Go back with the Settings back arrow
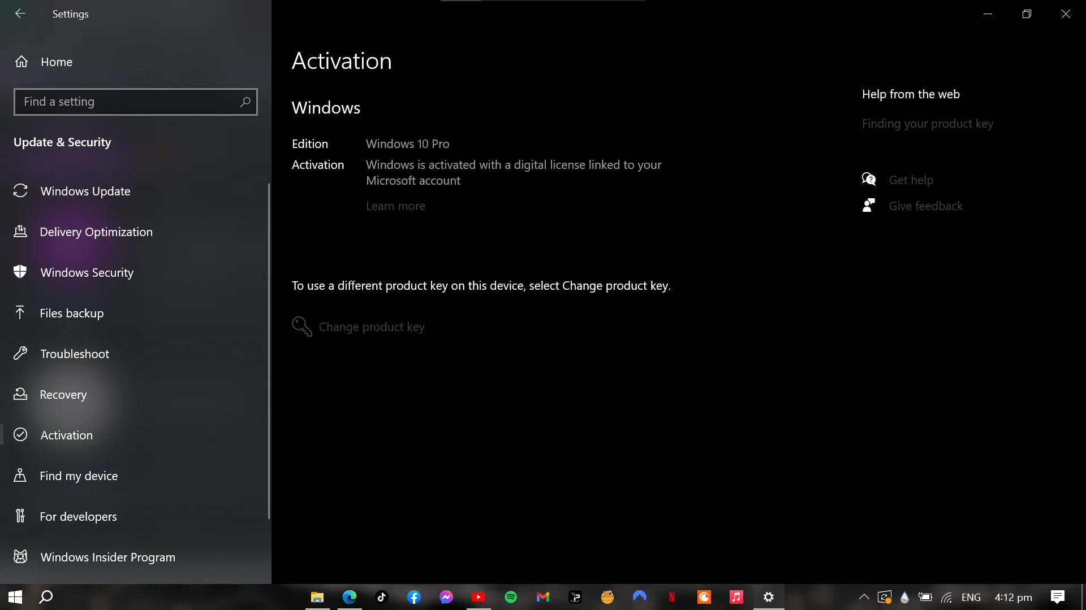The height and width of the screenshot is (610, 1086). tap(20, 14)
